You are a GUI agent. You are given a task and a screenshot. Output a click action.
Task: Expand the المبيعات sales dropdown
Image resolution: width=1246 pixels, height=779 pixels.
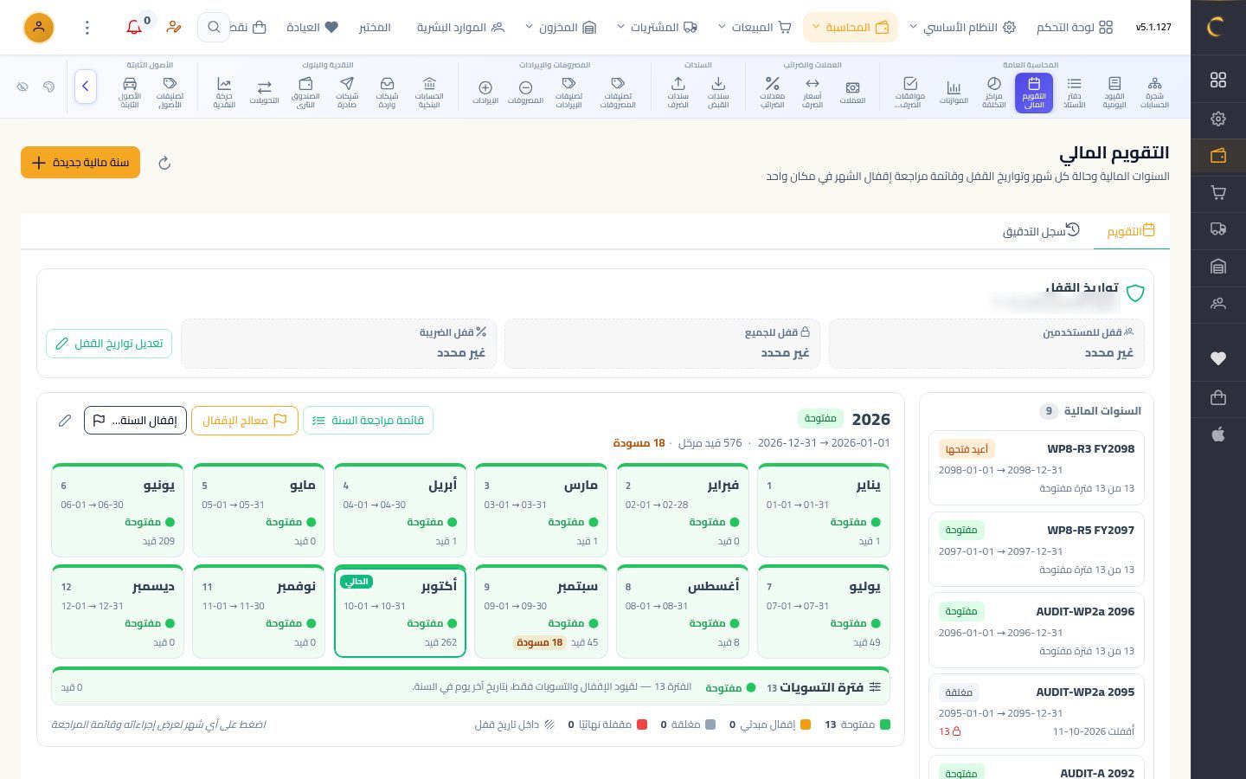(755, 28)
